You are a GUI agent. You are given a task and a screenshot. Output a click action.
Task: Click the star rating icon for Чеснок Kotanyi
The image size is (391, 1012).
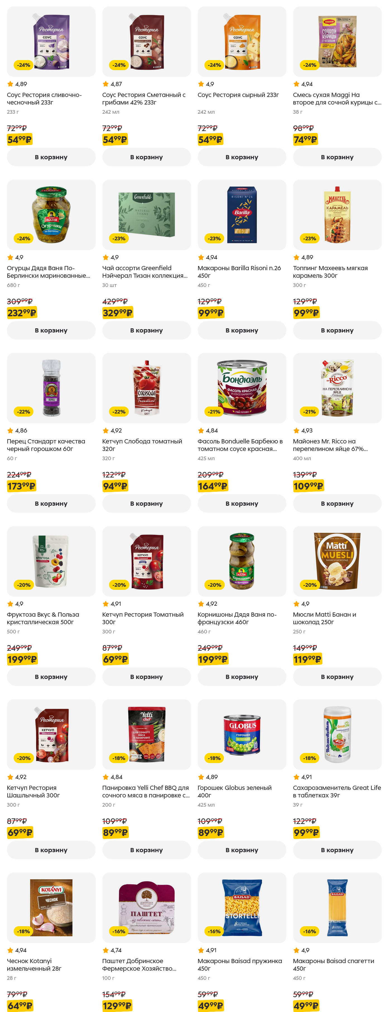[x=10, y=950]
